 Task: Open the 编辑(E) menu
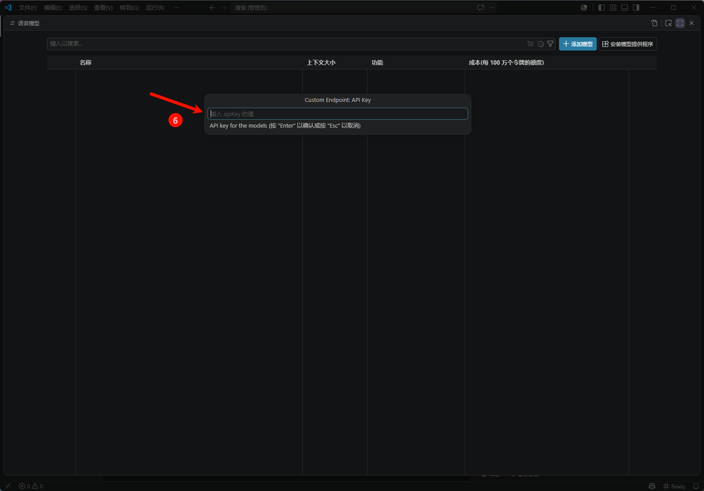tap(53, 8)
